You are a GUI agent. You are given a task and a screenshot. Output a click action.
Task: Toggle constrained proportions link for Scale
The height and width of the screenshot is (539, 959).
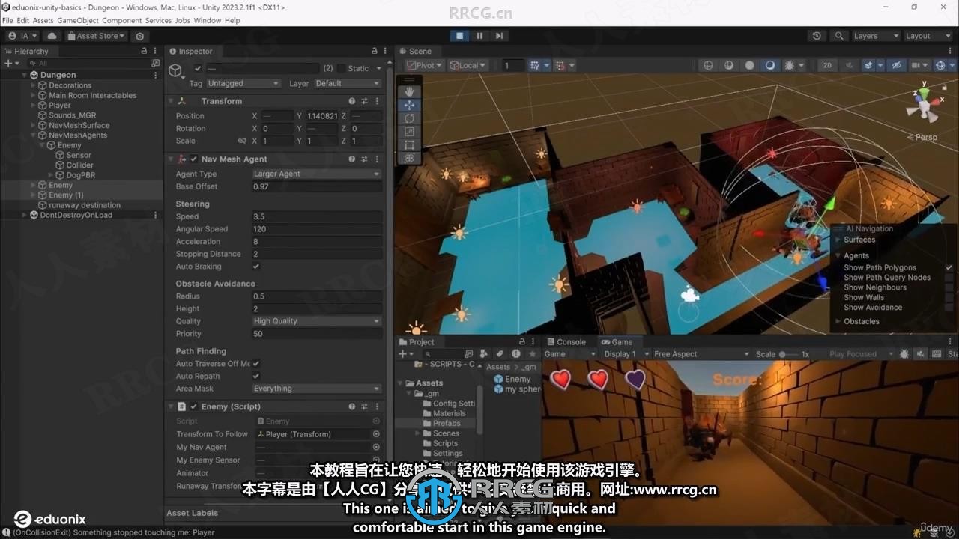coord(242,141)
